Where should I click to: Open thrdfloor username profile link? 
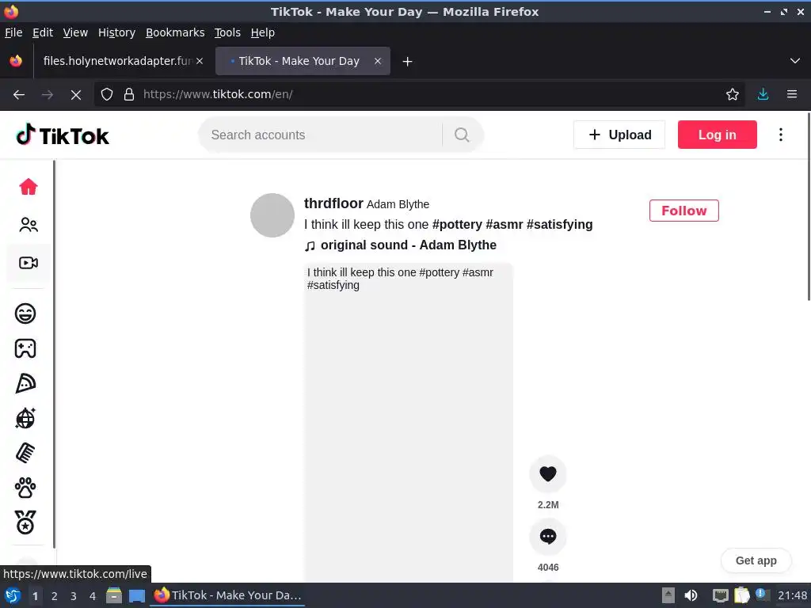coord(333,203)
